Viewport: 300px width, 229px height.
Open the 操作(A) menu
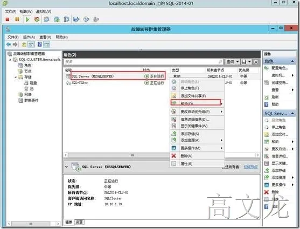(29, 37)
